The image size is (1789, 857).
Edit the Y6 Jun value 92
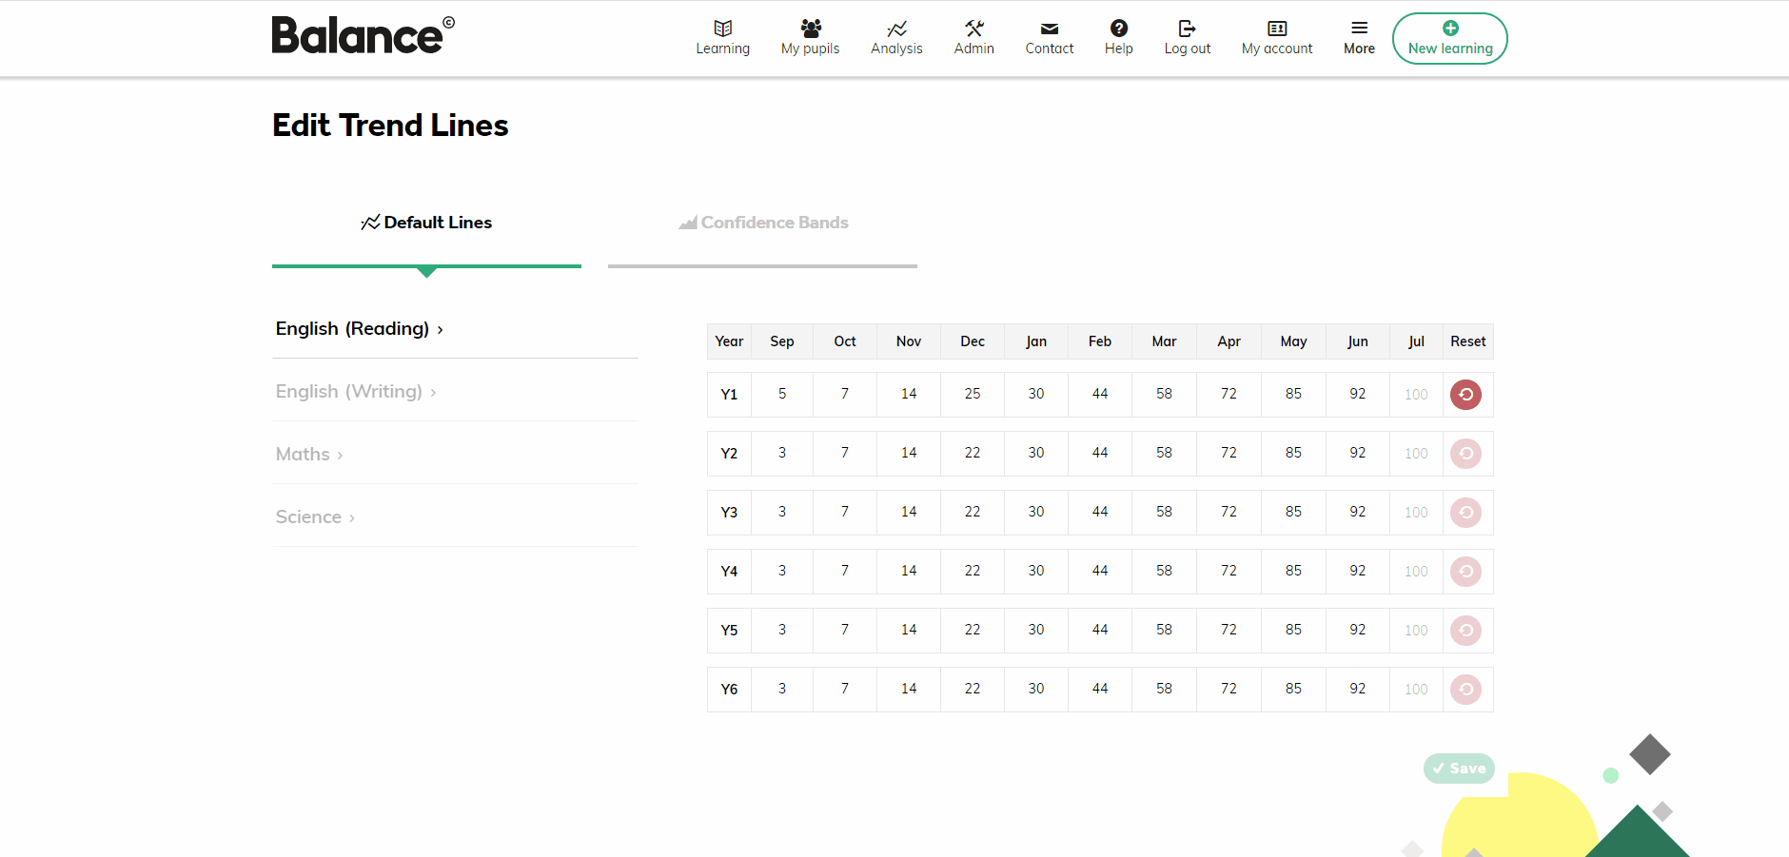tap(1358, 689)
